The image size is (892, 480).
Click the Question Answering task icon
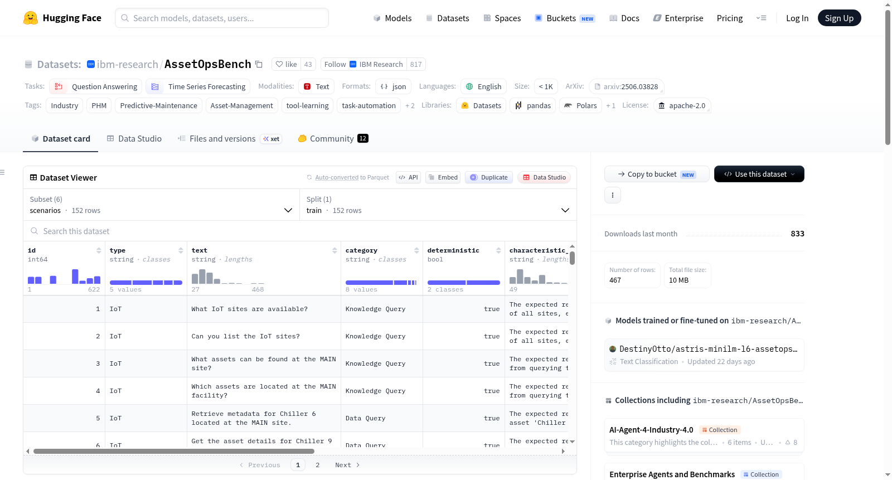(x=59, y=86)
